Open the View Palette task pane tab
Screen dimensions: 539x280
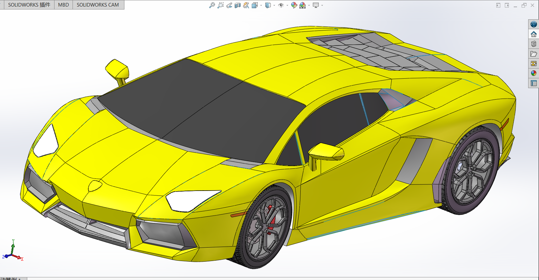(534, 64)
